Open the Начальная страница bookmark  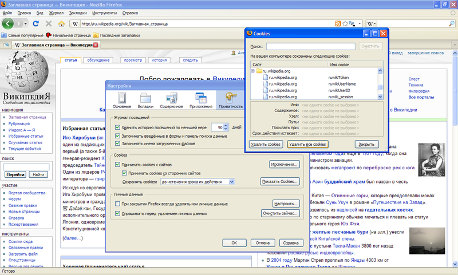click(68, 35)
